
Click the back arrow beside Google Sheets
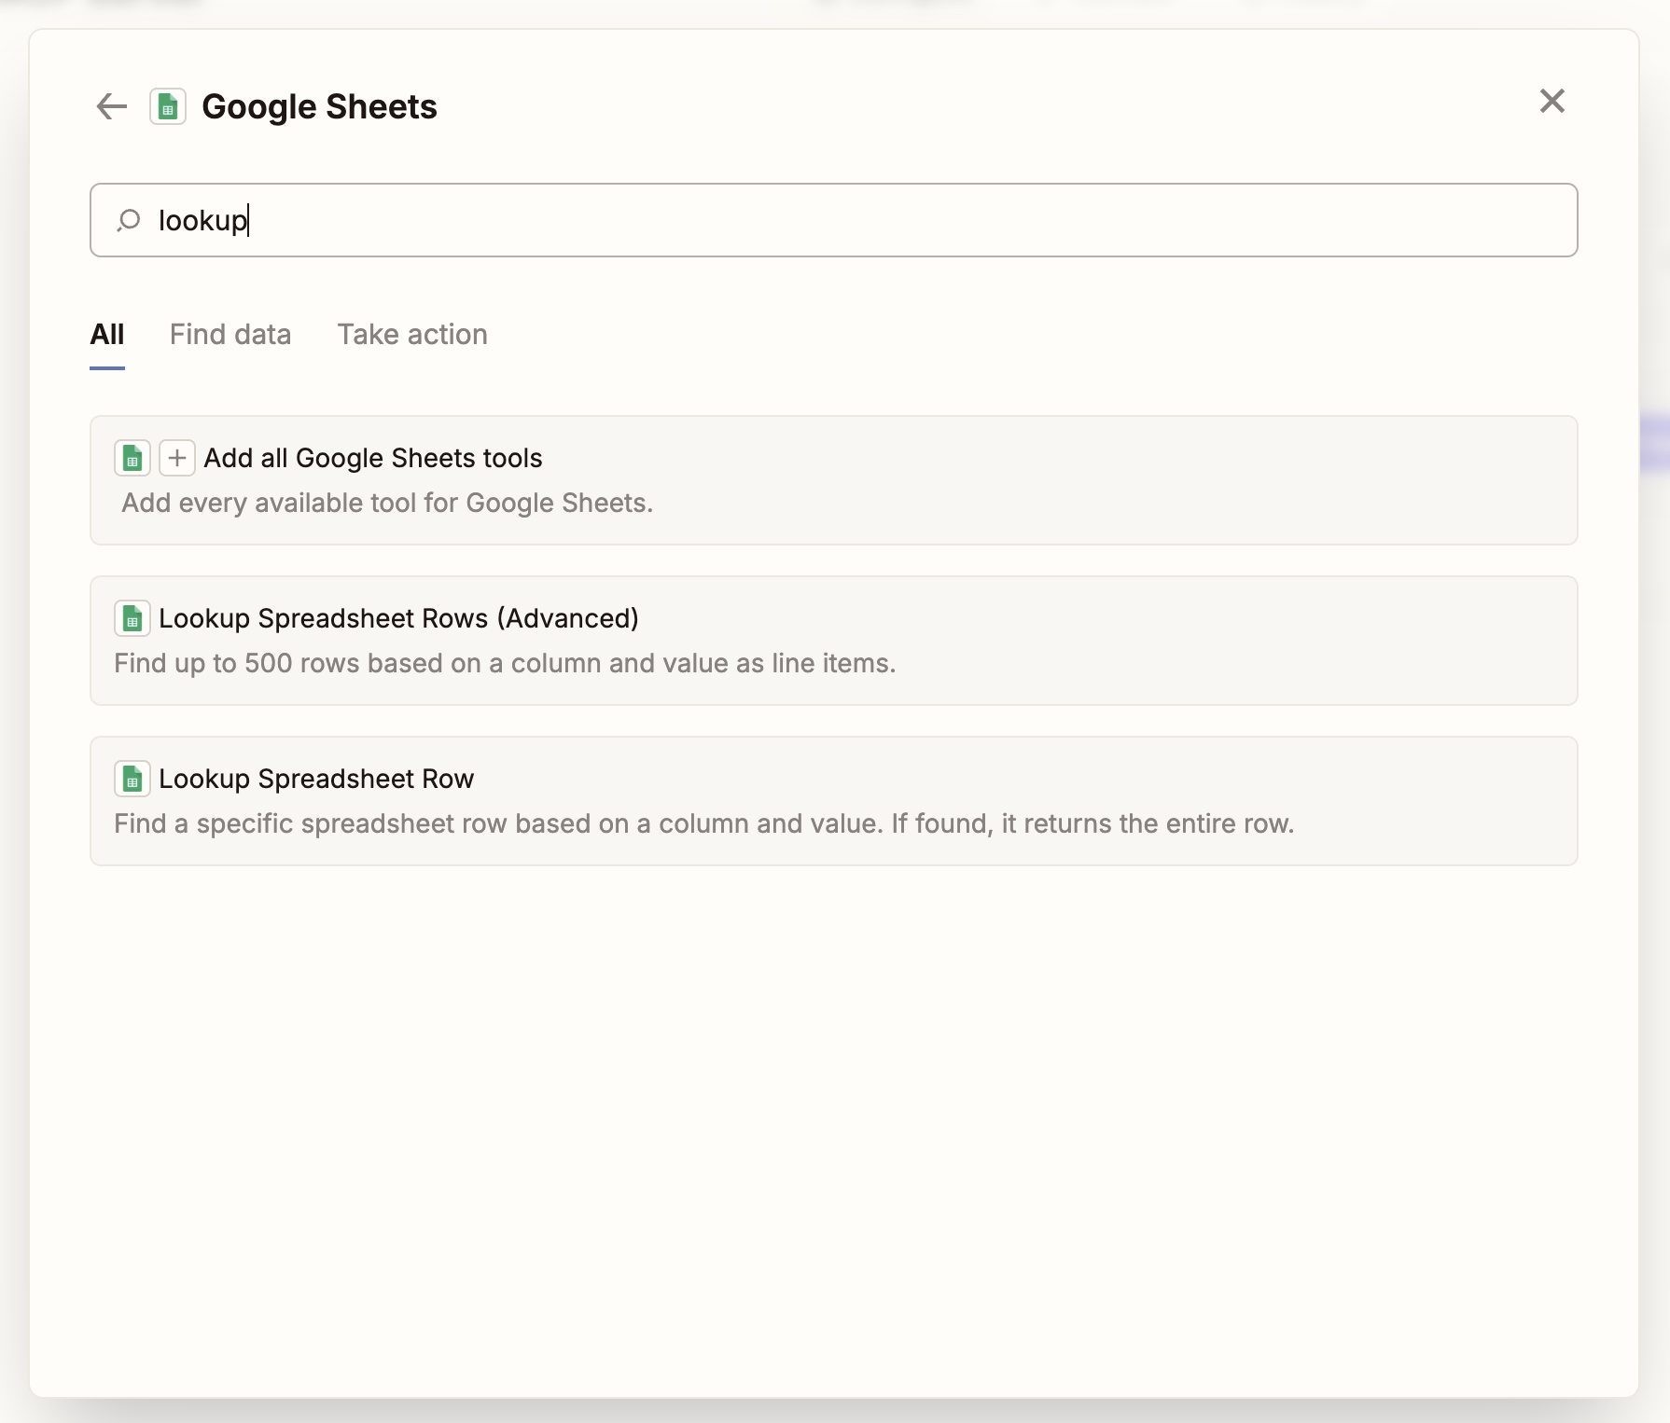(x=111, y=106)
